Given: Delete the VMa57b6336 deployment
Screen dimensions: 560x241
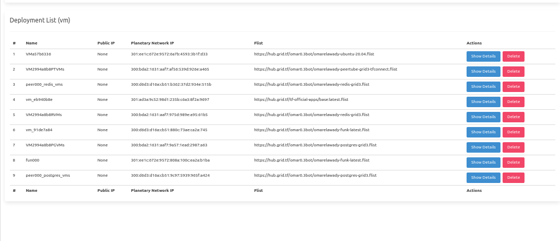Looking at the screenshot, I should pos(513,56).
